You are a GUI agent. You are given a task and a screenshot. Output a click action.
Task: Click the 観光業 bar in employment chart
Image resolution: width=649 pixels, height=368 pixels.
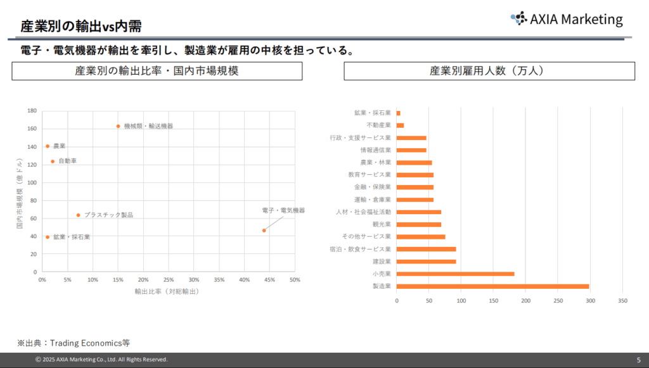418,224
